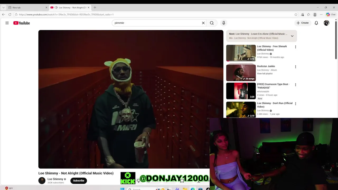This screenshot has height=190, width=338.
Task: Click the address bar URL
Action: tap(66, 15)
